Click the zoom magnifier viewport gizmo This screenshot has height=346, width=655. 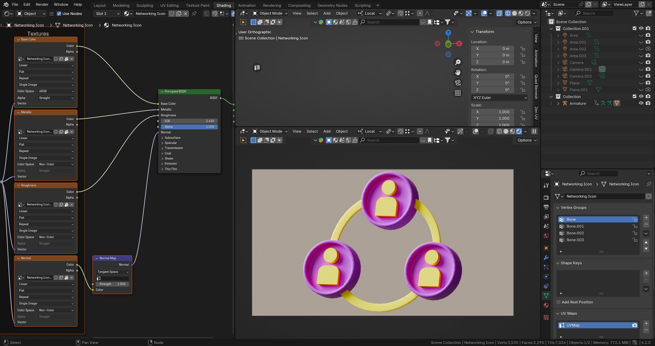coord(458,62)
